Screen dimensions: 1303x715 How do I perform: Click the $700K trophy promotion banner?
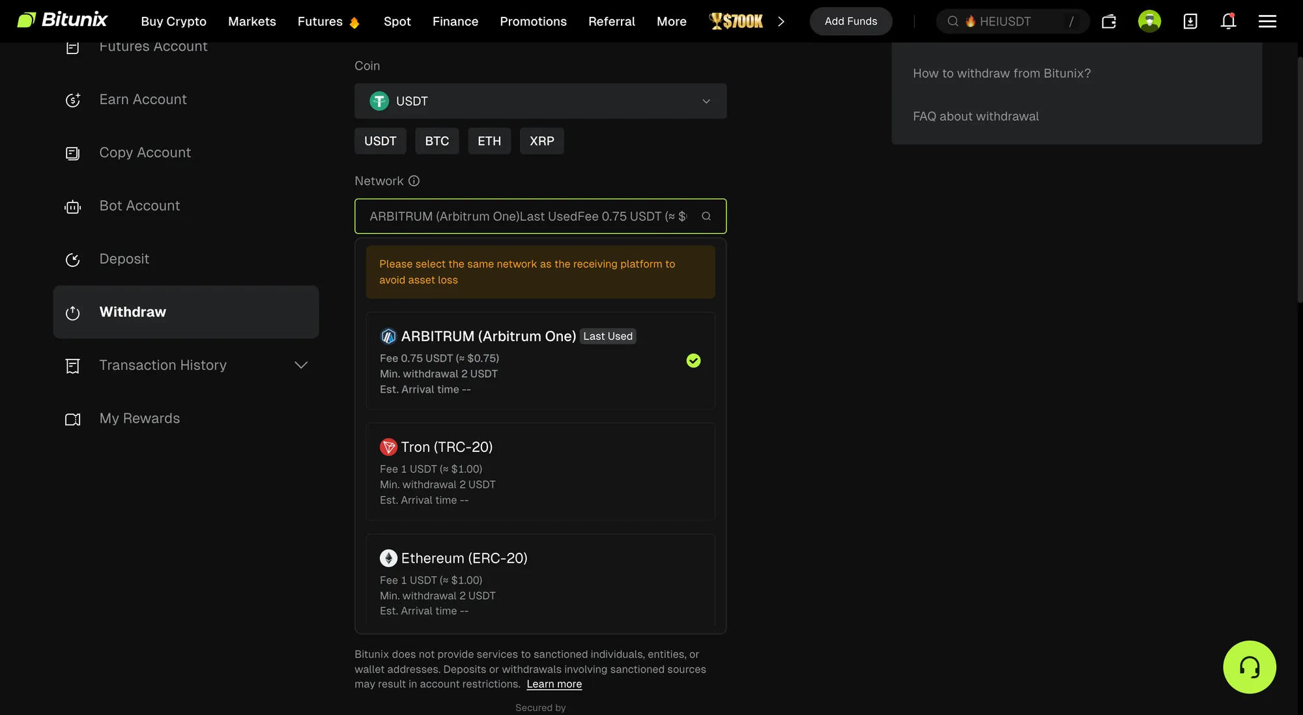click(736, 21)
